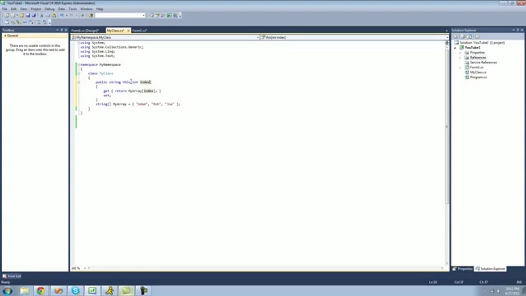Open Chrome from the taskbar
Image resolution: width=526 pixels, height=296 pixels.
41,291
